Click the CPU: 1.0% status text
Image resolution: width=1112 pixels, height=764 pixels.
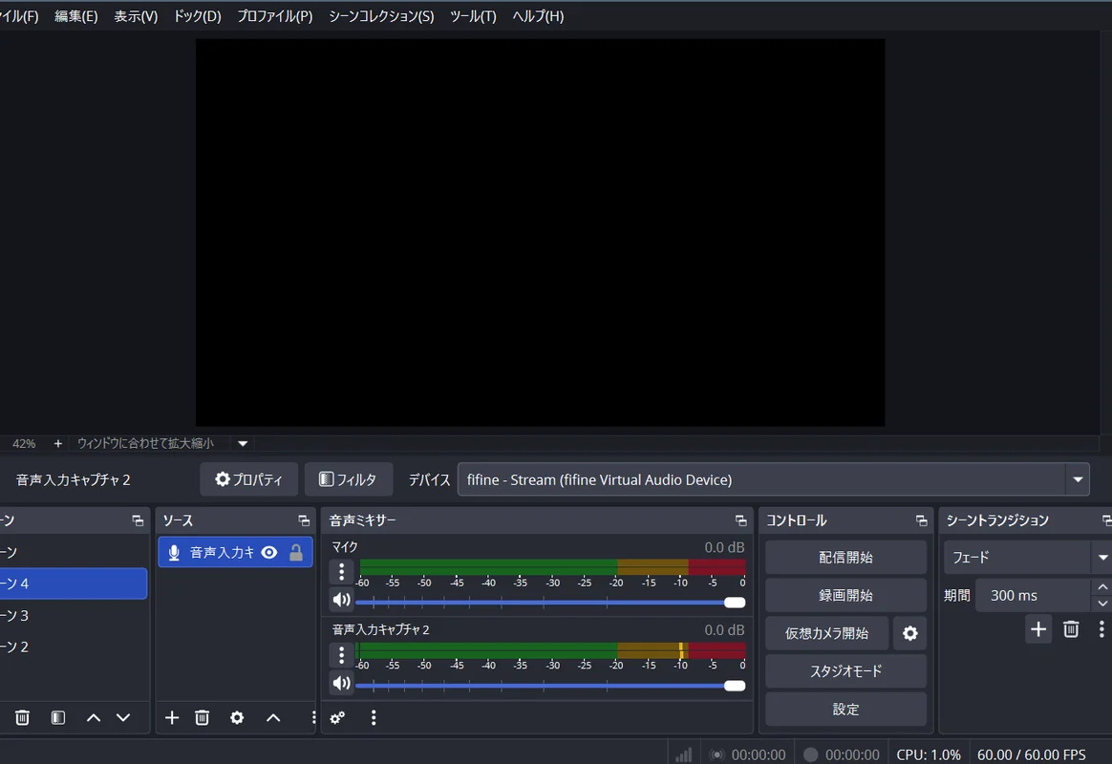pos(929,754)
